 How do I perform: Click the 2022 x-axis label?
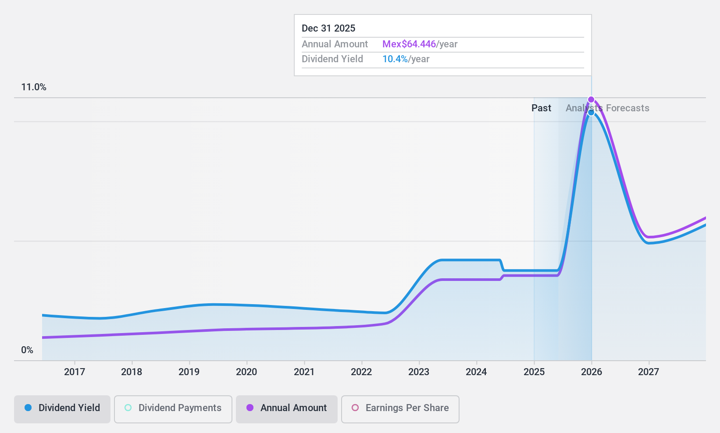361,372
